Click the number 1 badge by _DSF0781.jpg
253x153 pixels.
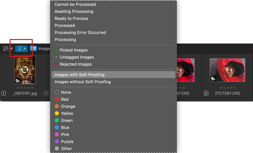pos(4,93)
